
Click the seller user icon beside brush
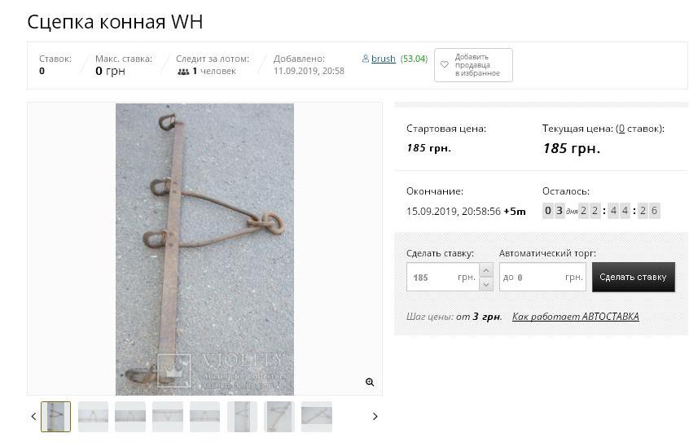coord(365,59)
